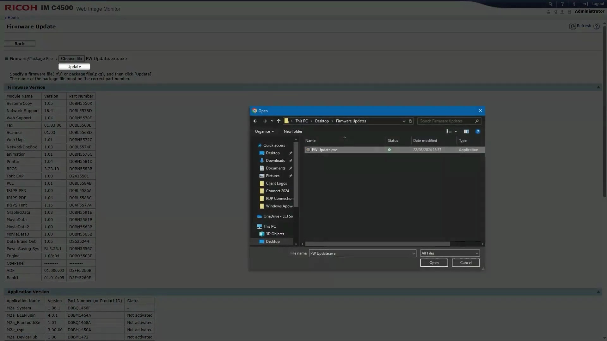Toggle the preview pane icon
Screen dimensions: 607x341
(466, 131)
